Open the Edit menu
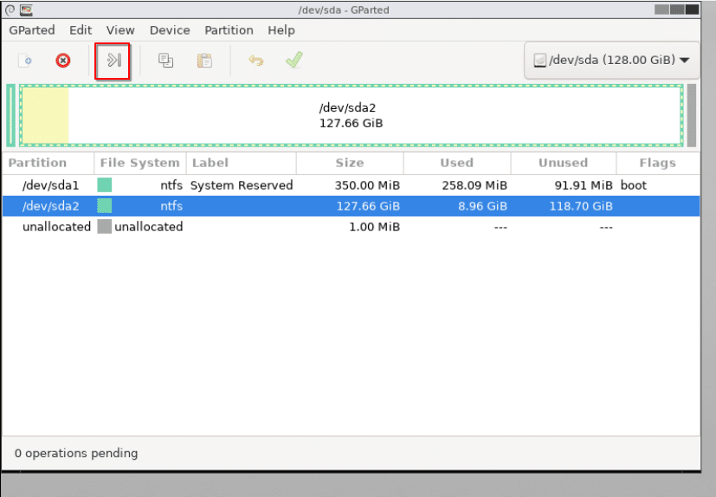The height and width of the screenshot is (497, 716). (x=81, y=29)
